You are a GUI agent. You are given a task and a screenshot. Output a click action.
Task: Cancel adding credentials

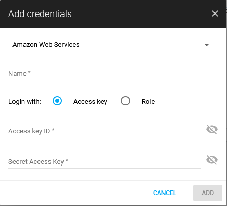[165, 193]
